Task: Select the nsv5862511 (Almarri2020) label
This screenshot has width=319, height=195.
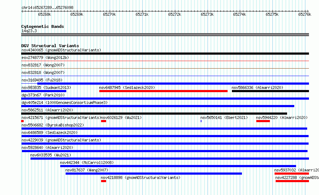Action: (47, 110)
